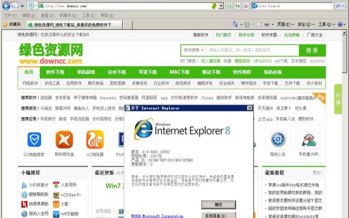349x218 pixels.
Task: Open the 软件搜索 search type dropdown
Action: click(193, 50)
